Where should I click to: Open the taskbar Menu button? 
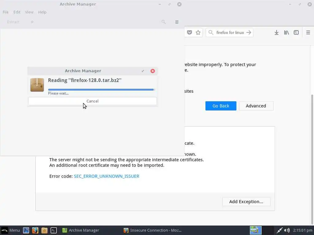coord(10,230)
